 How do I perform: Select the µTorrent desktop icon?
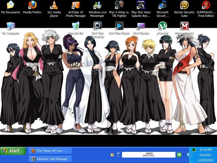tap(162, 26)
